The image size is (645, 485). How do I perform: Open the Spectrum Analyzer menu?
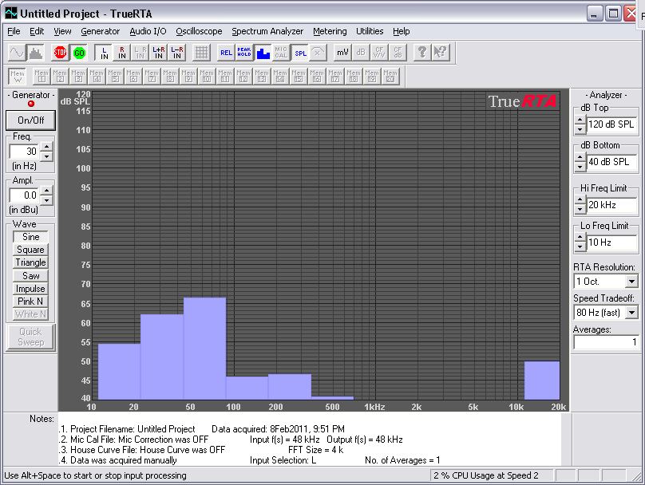(267, 31)
